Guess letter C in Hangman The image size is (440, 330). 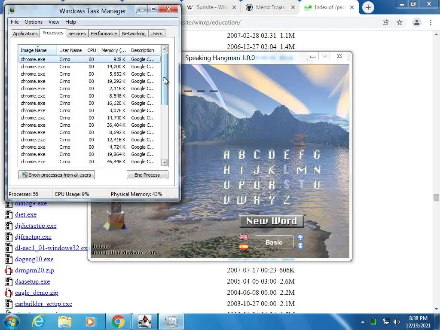[257, 155]
